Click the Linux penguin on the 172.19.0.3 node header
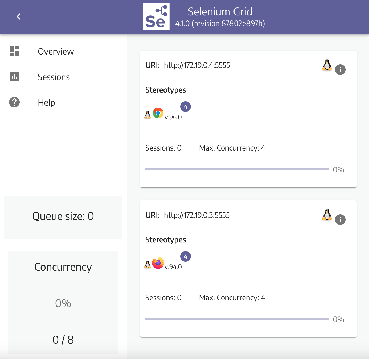Screen dimensions: 369x359 click(x=327, y=215)
